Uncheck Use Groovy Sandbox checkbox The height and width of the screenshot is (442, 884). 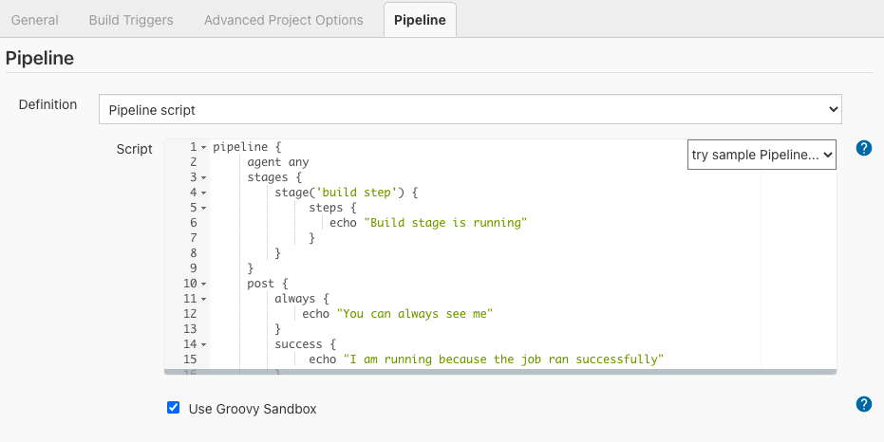click(173, 408)
